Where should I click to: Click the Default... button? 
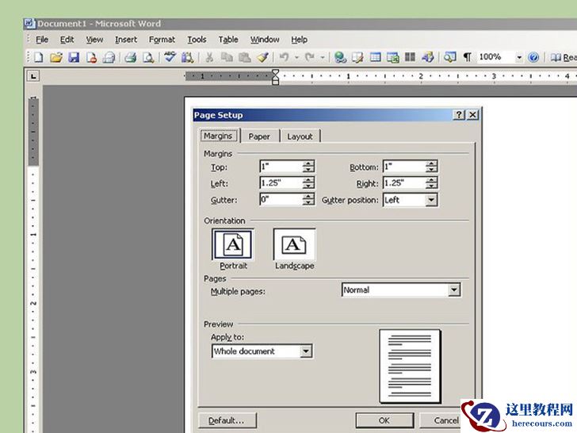[227, 420]
